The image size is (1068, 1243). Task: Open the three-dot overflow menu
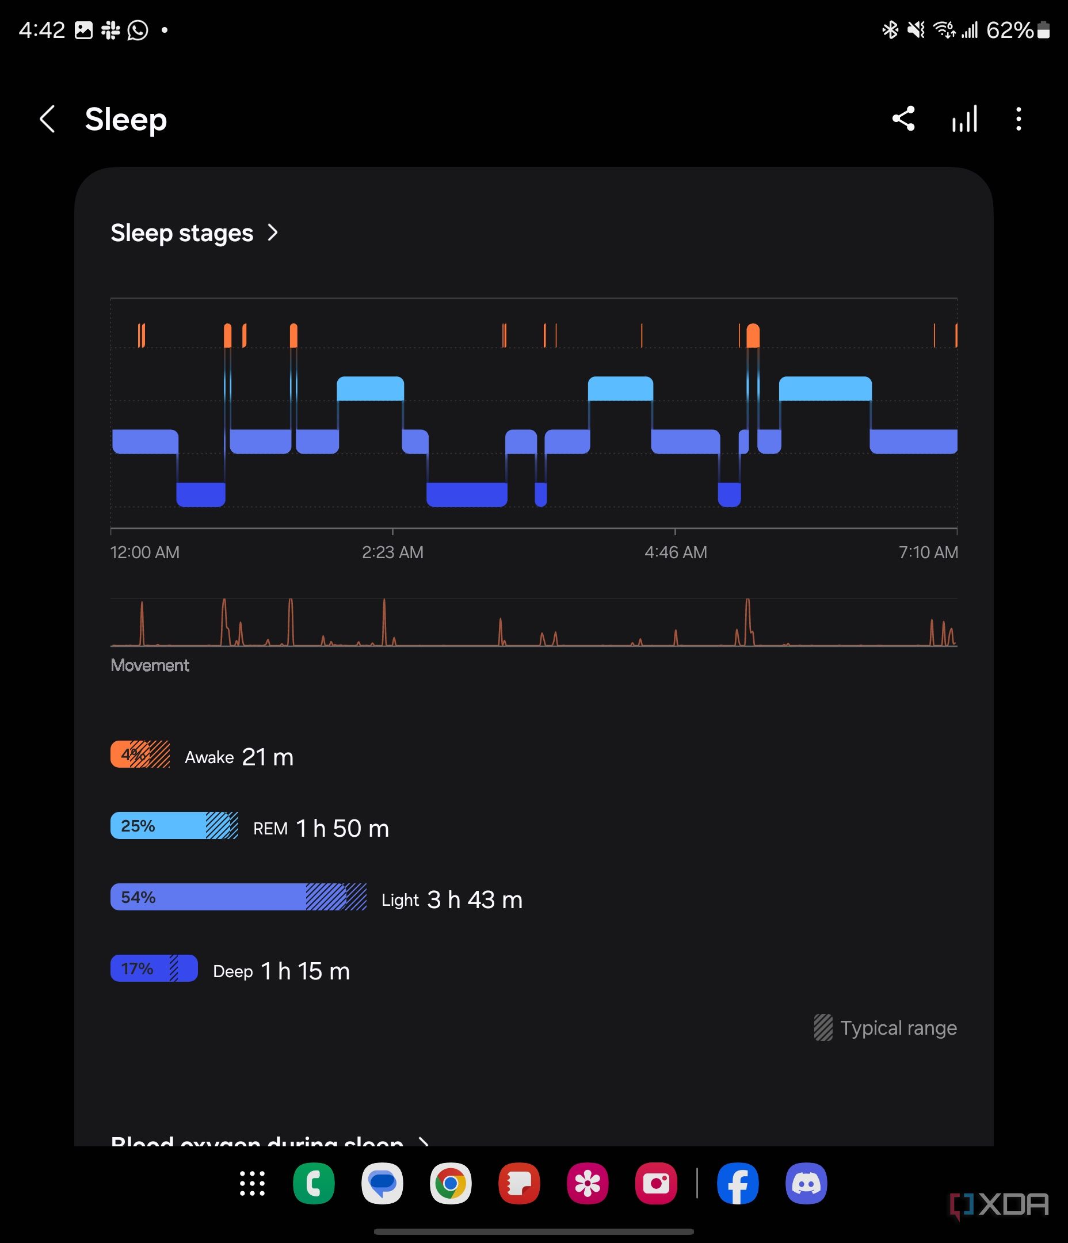(1018, 119)
